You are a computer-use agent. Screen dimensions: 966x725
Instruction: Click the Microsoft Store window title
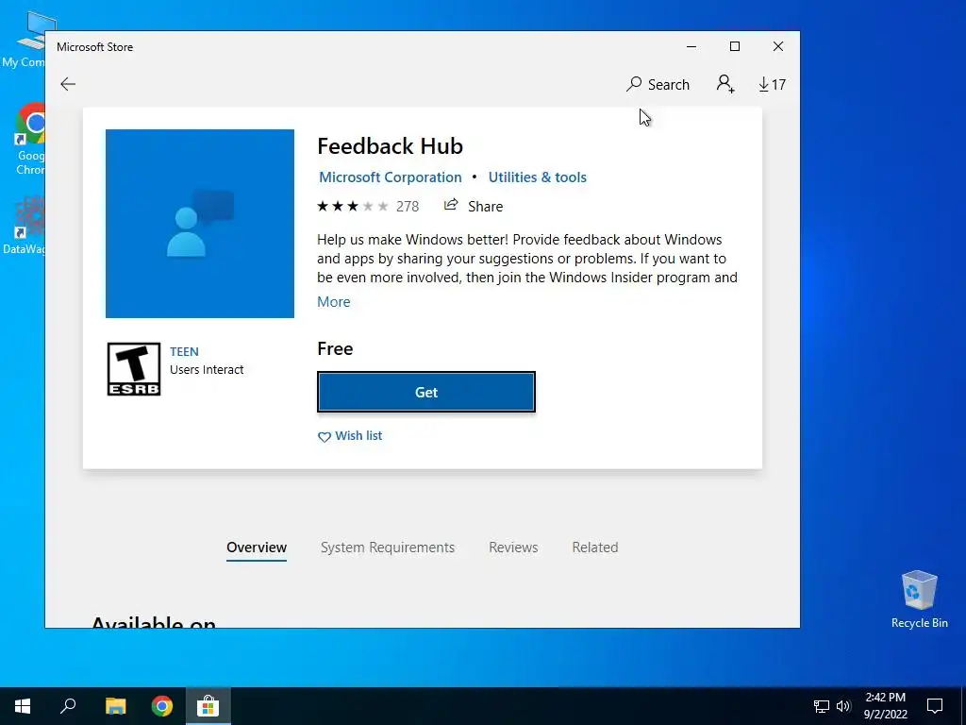(95, 47)
